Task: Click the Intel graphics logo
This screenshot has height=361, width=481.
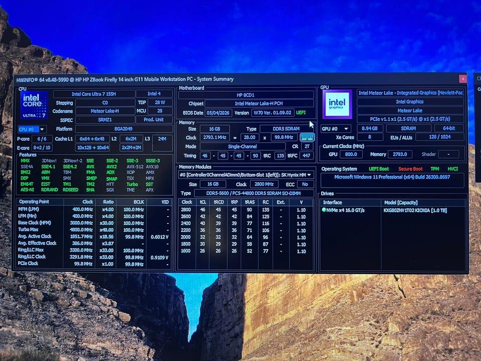Action: point(337,104)
